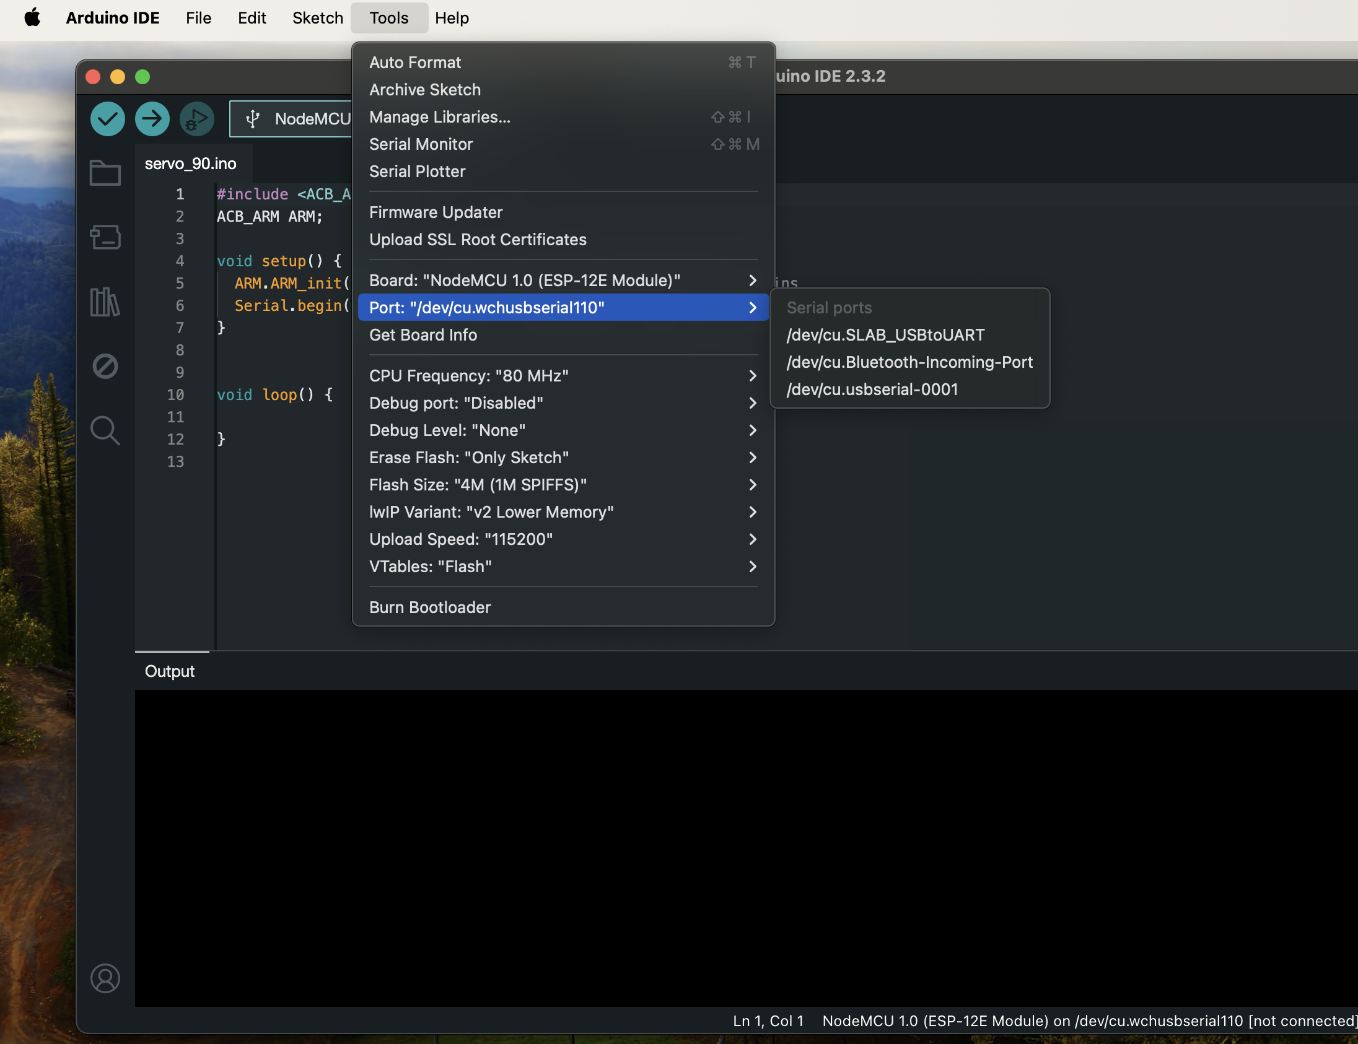Image resolution: width=1358 pixels, height=1044 pixels.
Task: Expand lwIP Variant submenu
Action: pos(563,512)
